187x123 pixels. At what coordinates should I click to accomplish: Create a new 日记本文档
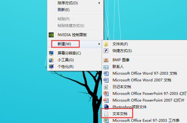point(122,87)
